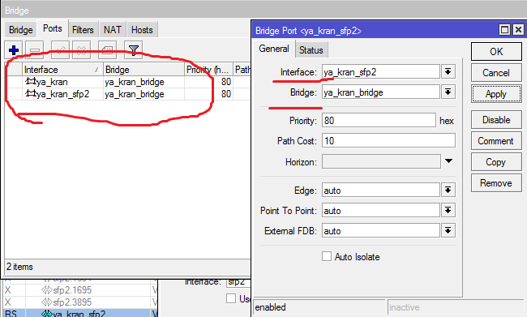Click the Priority input field
527x317 pixels.
(379, 120)
